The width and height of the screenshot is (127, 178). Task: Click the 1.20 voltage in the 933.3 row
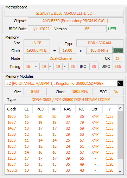click(110, 170)
